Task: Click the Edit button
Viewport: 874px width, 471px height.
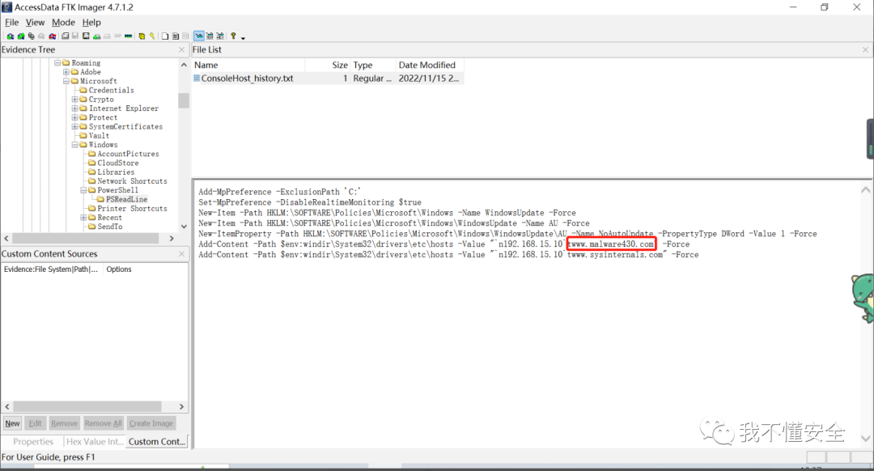Action: pos(35,423)
